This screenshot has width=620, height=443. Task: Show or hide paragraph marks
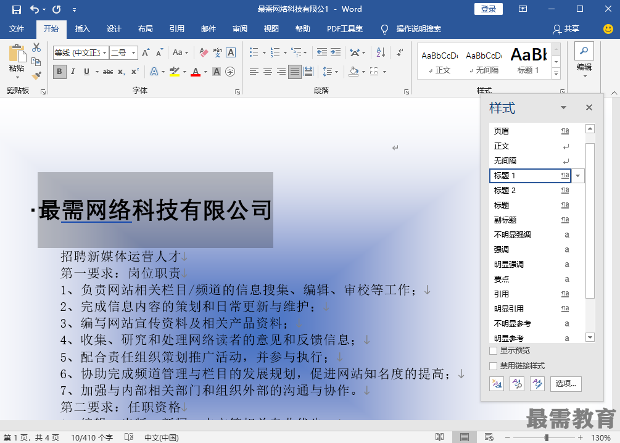coord(400,52)
